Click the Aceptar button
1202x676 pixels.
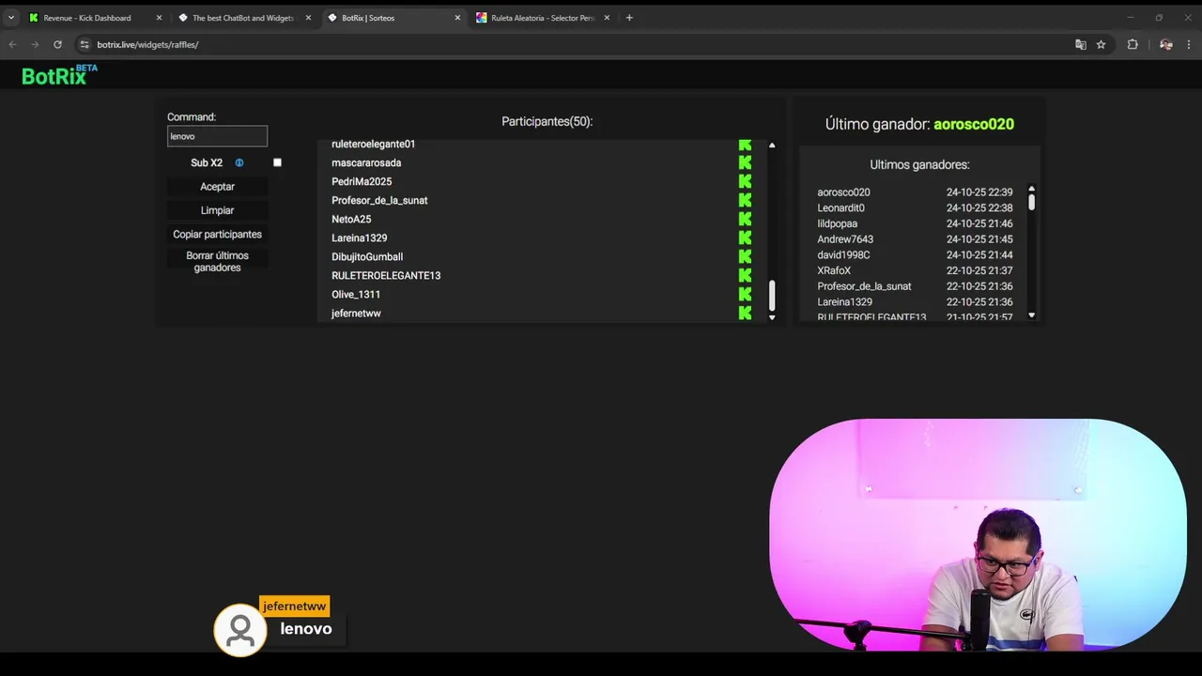[217, 187]
